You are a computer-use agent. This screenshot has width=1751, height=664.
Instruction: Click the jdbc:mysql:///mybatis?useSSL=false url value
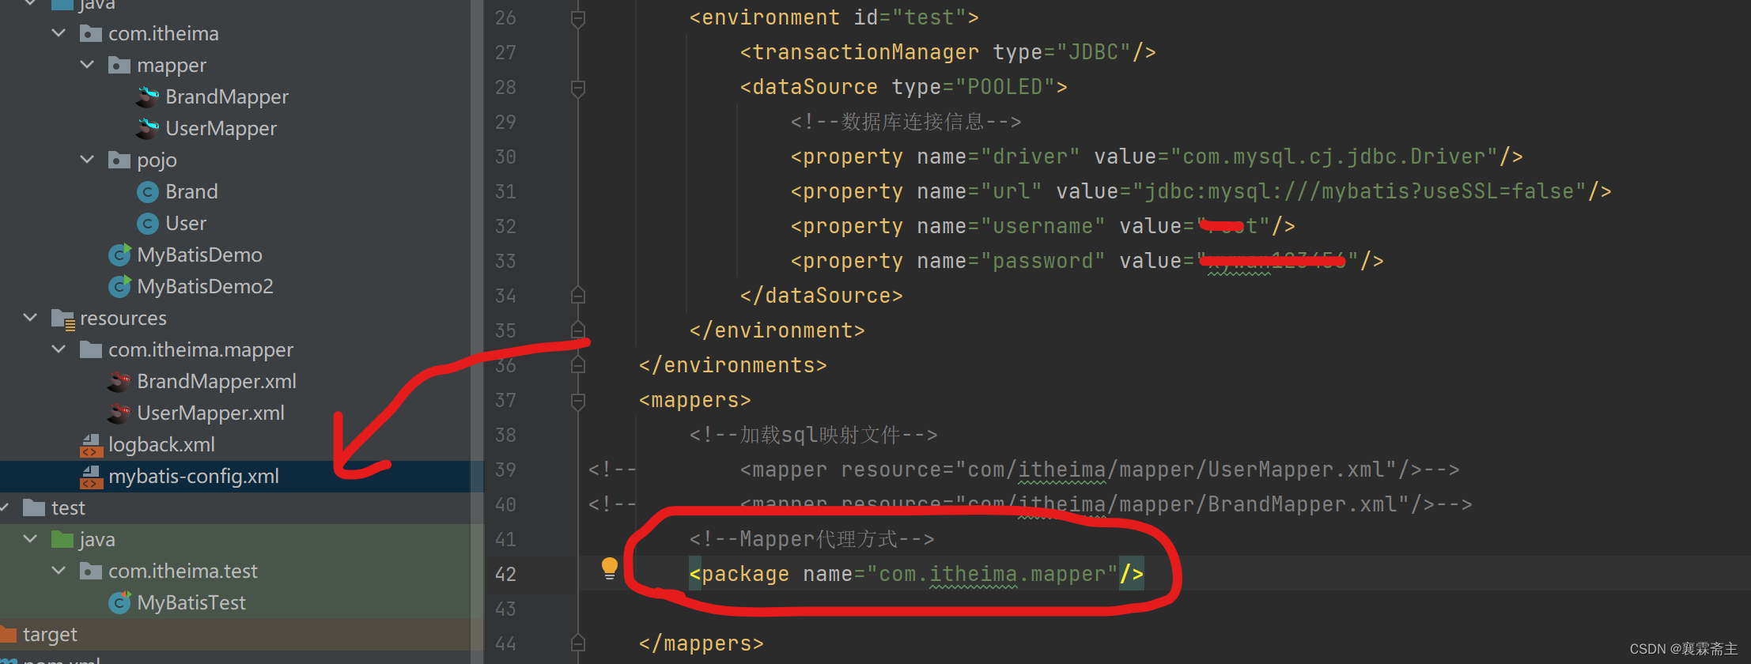coord(1360,191)
